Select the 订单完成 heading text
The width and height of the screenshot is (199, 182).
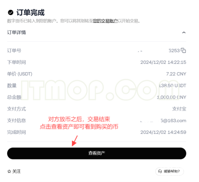[31, 13]
